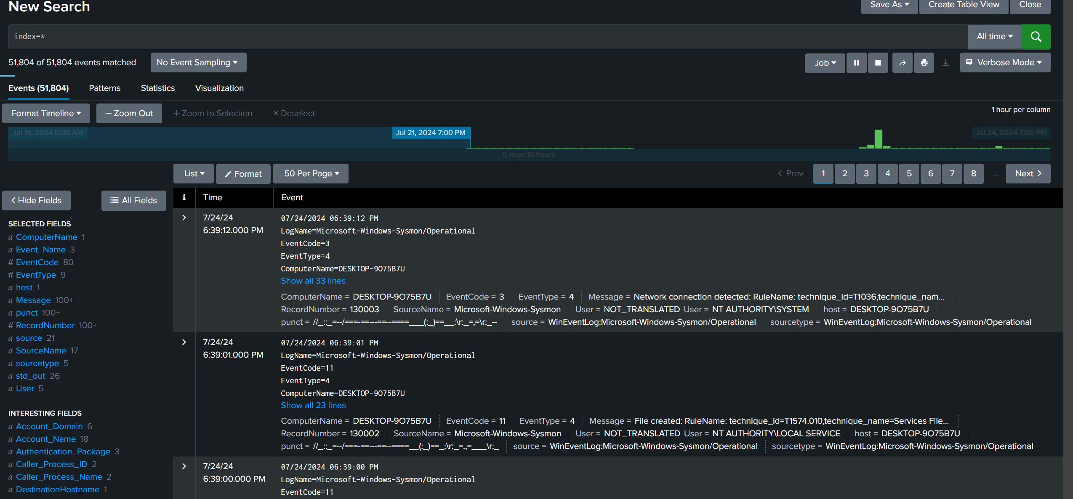The width and height of the screenshot is (1073, 499).
Task: Open the Format Timeline dropdown
Action: click(x=46, y=113)
